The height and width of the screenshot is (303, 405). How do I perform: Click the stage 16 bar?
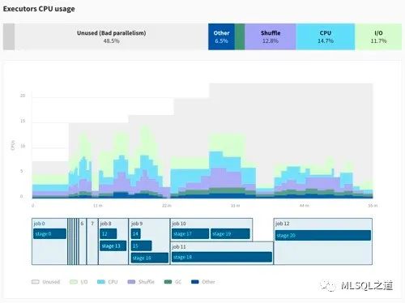tap(150, 258)
